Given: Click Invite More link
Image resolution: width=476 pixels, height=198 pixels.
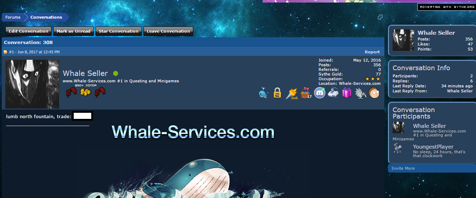Looking at the screenshot, I should coord(403,168).
